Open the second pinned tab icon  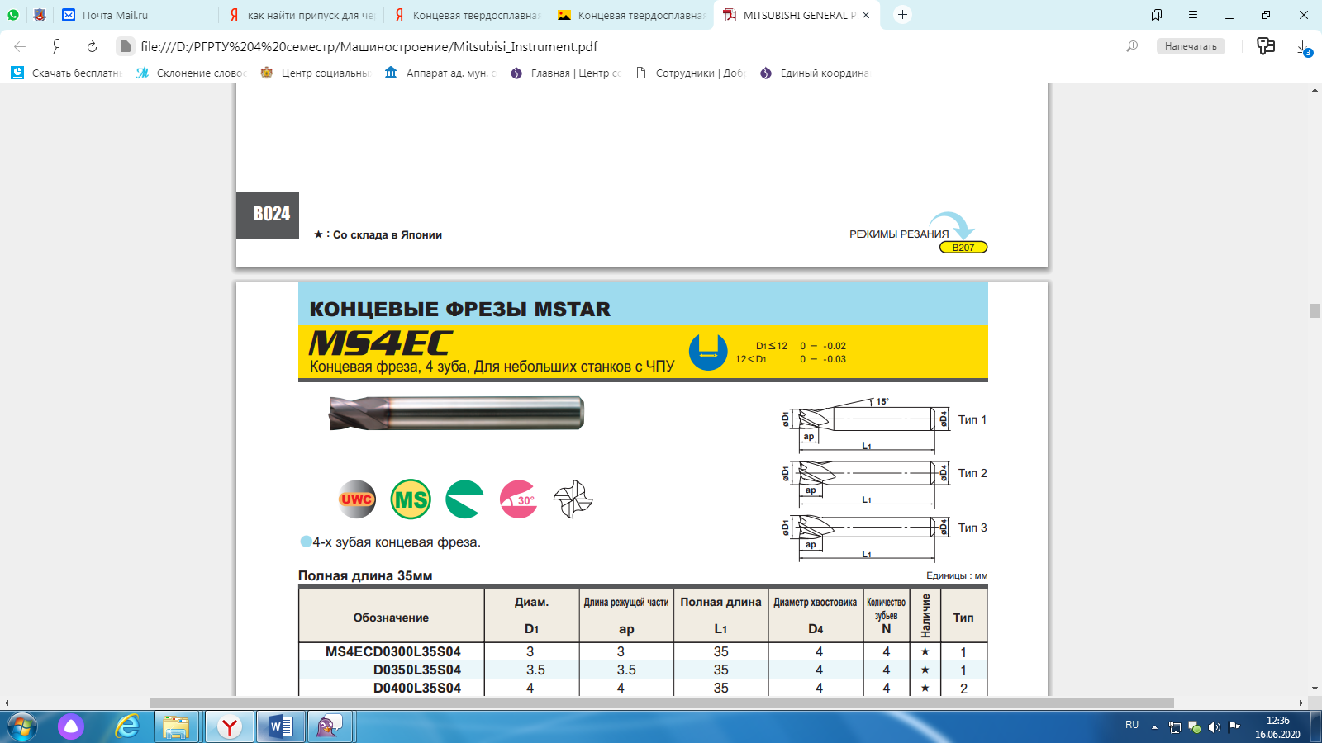39,15
